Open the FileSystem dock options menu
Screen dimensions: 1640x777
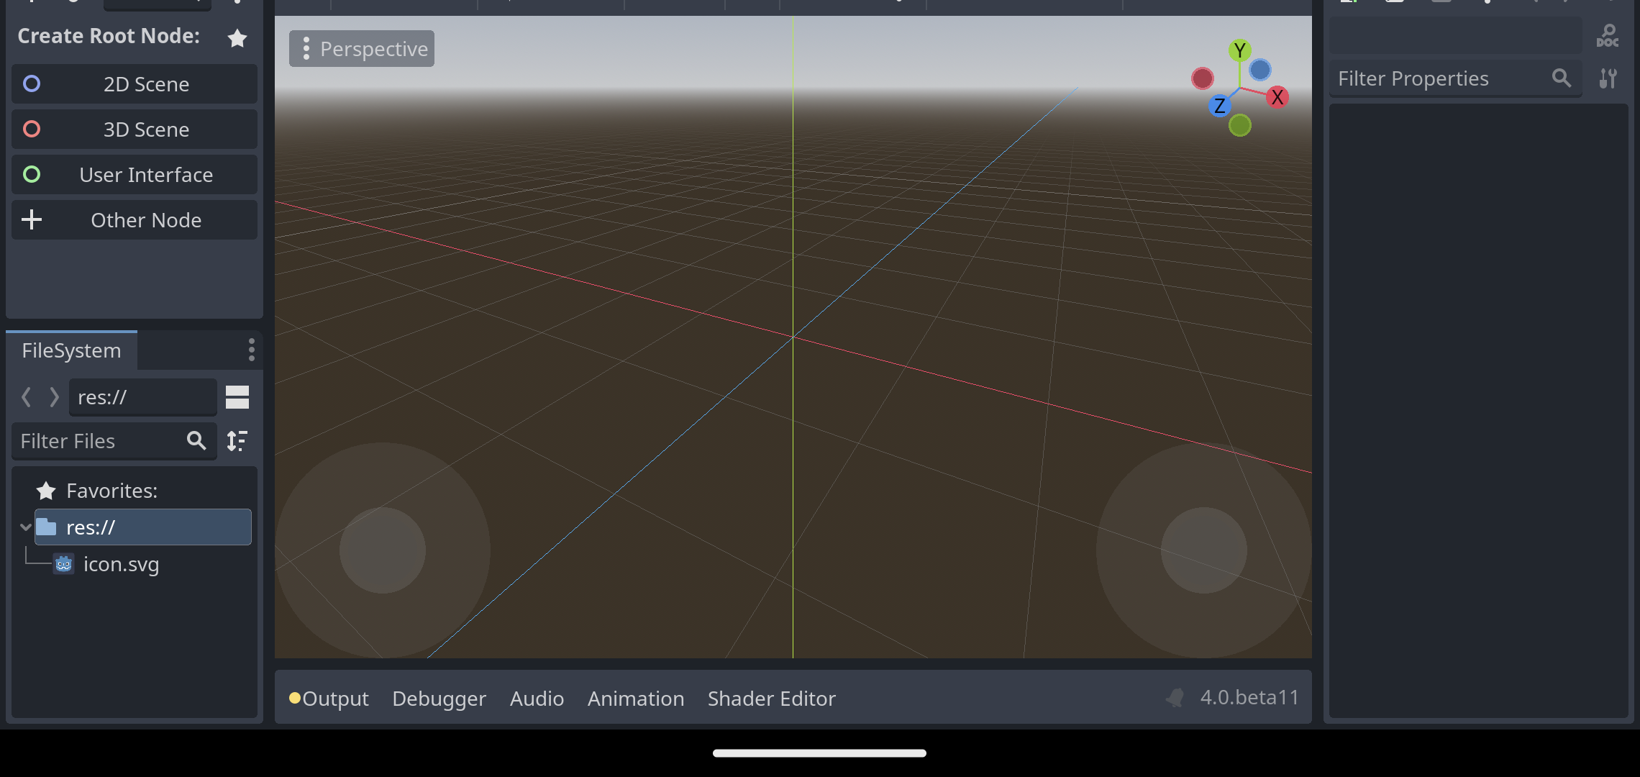click(x=251, y=350)
